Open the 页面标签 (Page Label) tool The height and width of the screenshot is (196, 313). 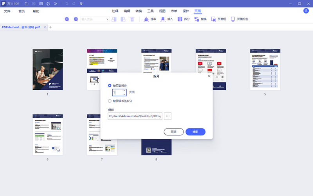tap(233, 19)
